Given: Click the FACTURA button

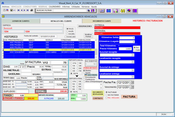Looking at the screenshot, I should [x=129, y=97].
